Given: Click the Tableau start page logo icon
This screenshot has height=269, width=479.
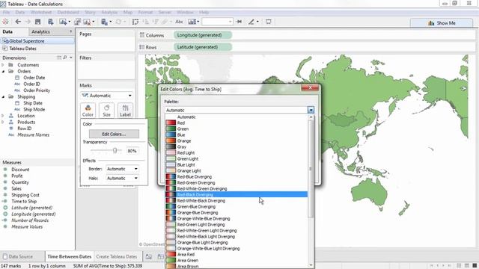Looking at the screenshot, I should 5,22.
